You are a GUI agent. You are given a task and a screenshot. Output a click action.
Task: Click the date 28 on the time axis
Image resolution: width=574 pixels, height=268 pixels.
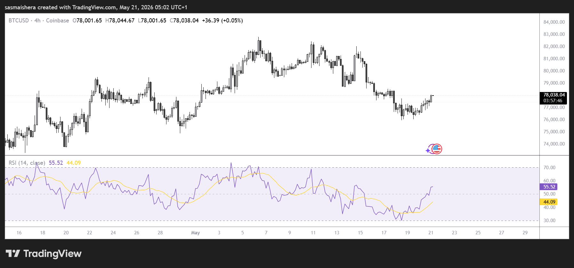[x=160, y=233]
